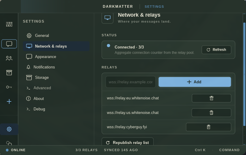This screenshot has width=246, height=155.
Task: Open the key icon in left rail
Action: 9,87
